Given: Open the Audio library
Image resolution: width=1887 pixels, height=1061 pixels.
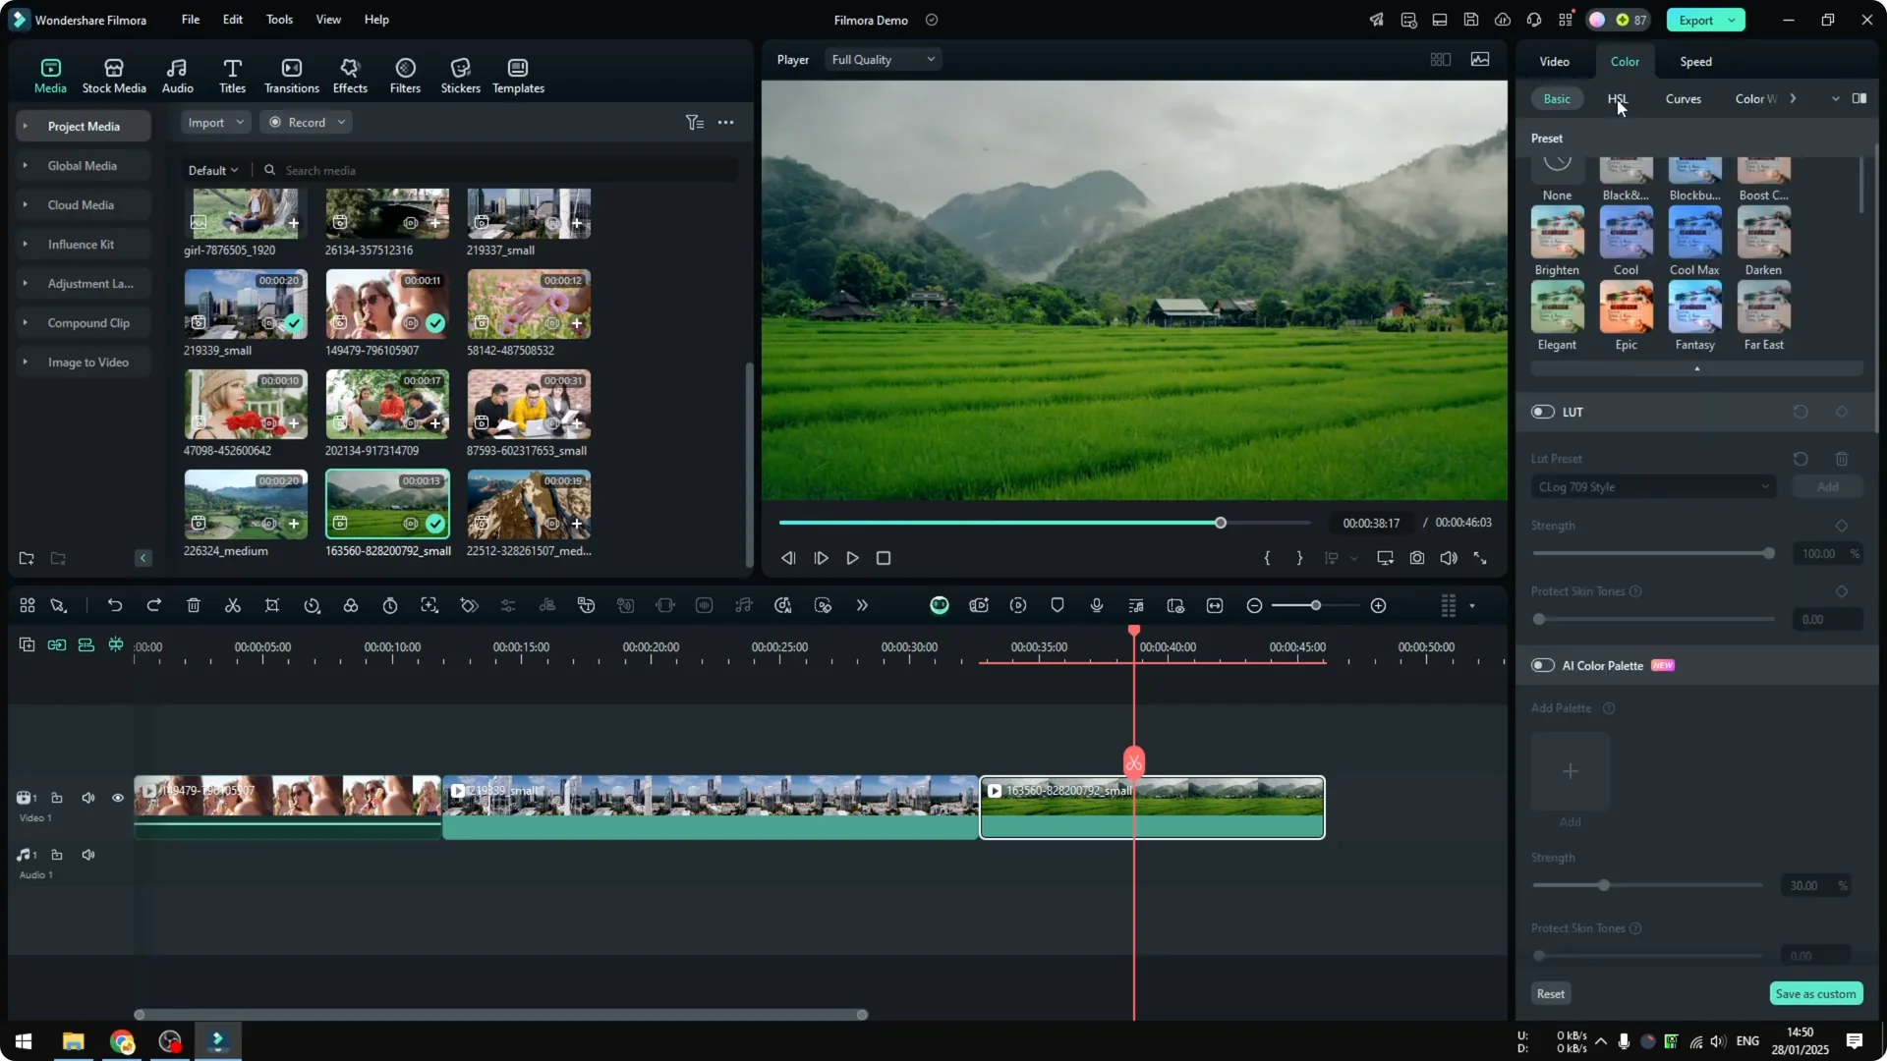Looking at the screenshot, I should point(177,75).
